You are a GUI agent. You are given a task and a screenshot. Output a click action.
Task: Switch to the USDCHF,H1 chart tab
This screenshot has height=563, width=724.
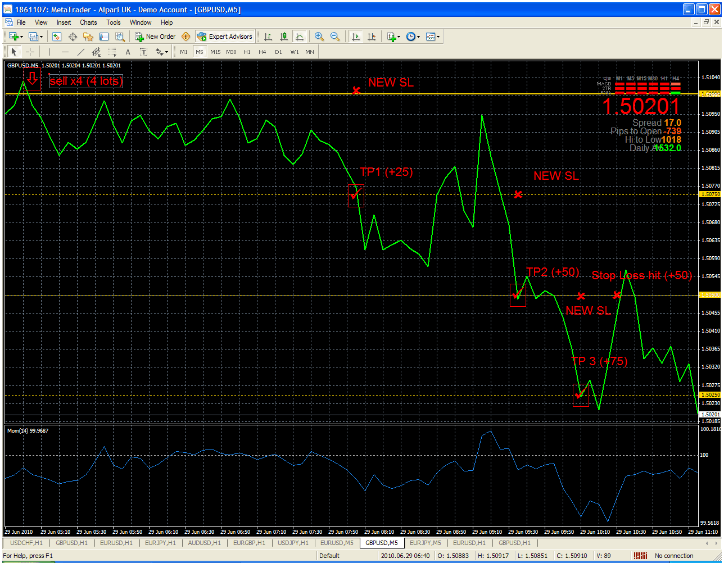(26, 543)
